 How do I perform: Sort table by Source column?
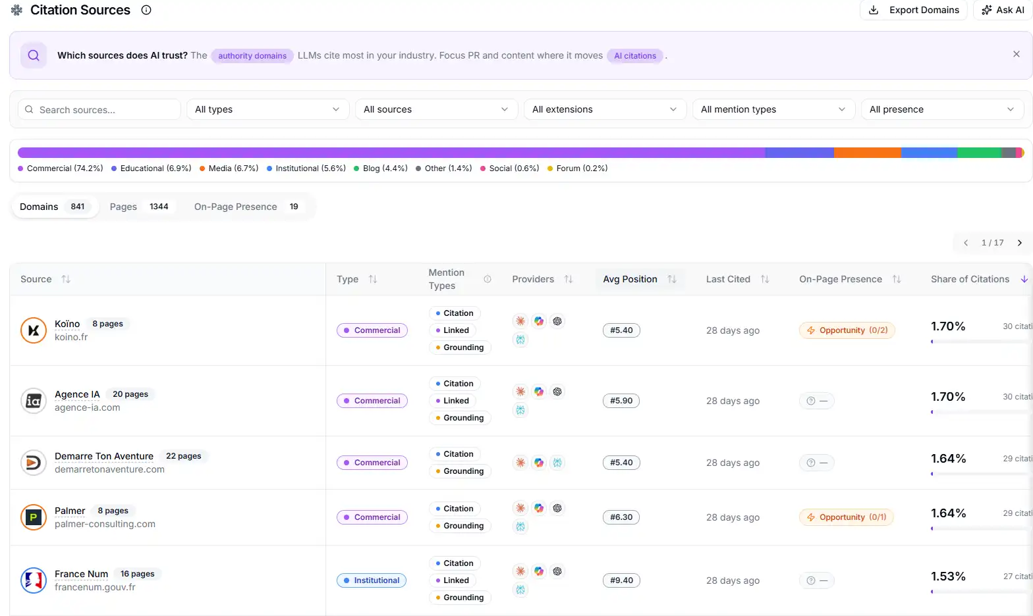click(66, 279)
